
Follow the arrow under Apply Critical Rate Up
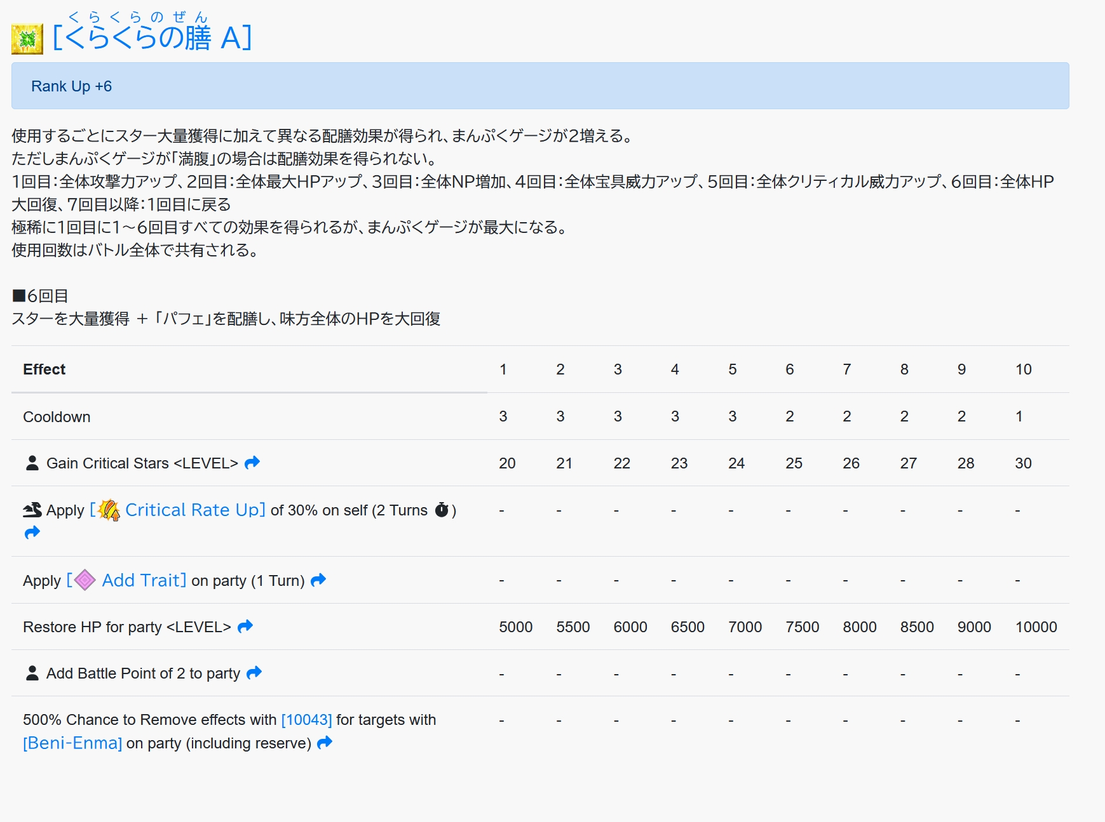tap(32, 533)
